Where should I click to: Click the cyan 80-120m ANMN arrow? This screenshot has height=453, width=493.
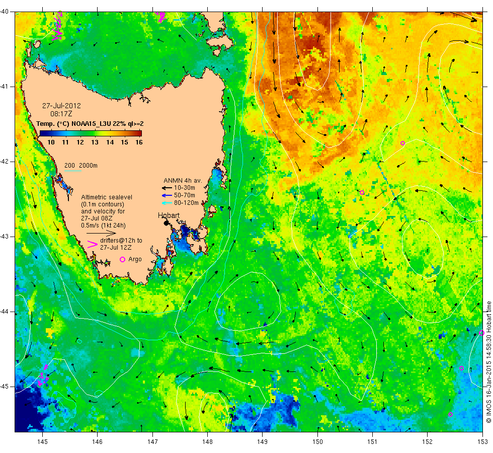click(x=167, y=203)
